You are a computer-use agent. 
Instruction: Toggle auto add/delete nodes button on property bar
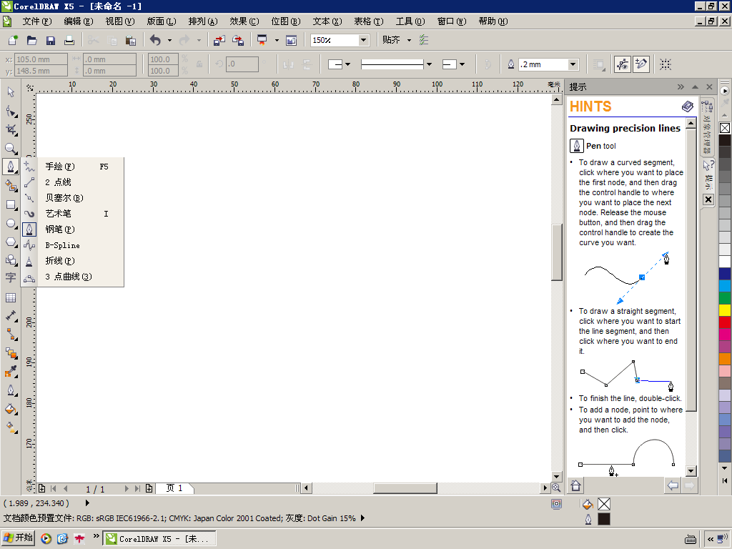point(641,64)
